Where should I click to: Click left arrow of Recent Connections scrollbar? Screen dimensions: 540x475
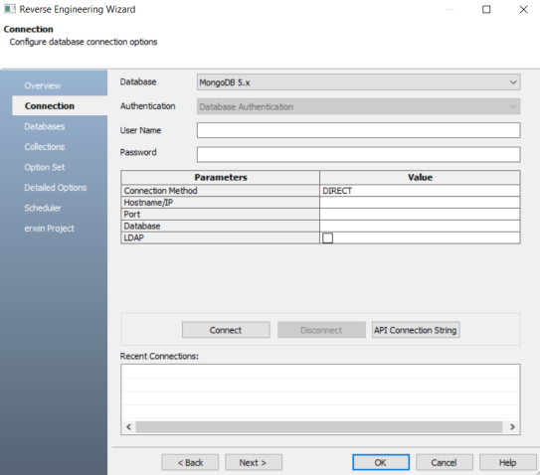129,427
